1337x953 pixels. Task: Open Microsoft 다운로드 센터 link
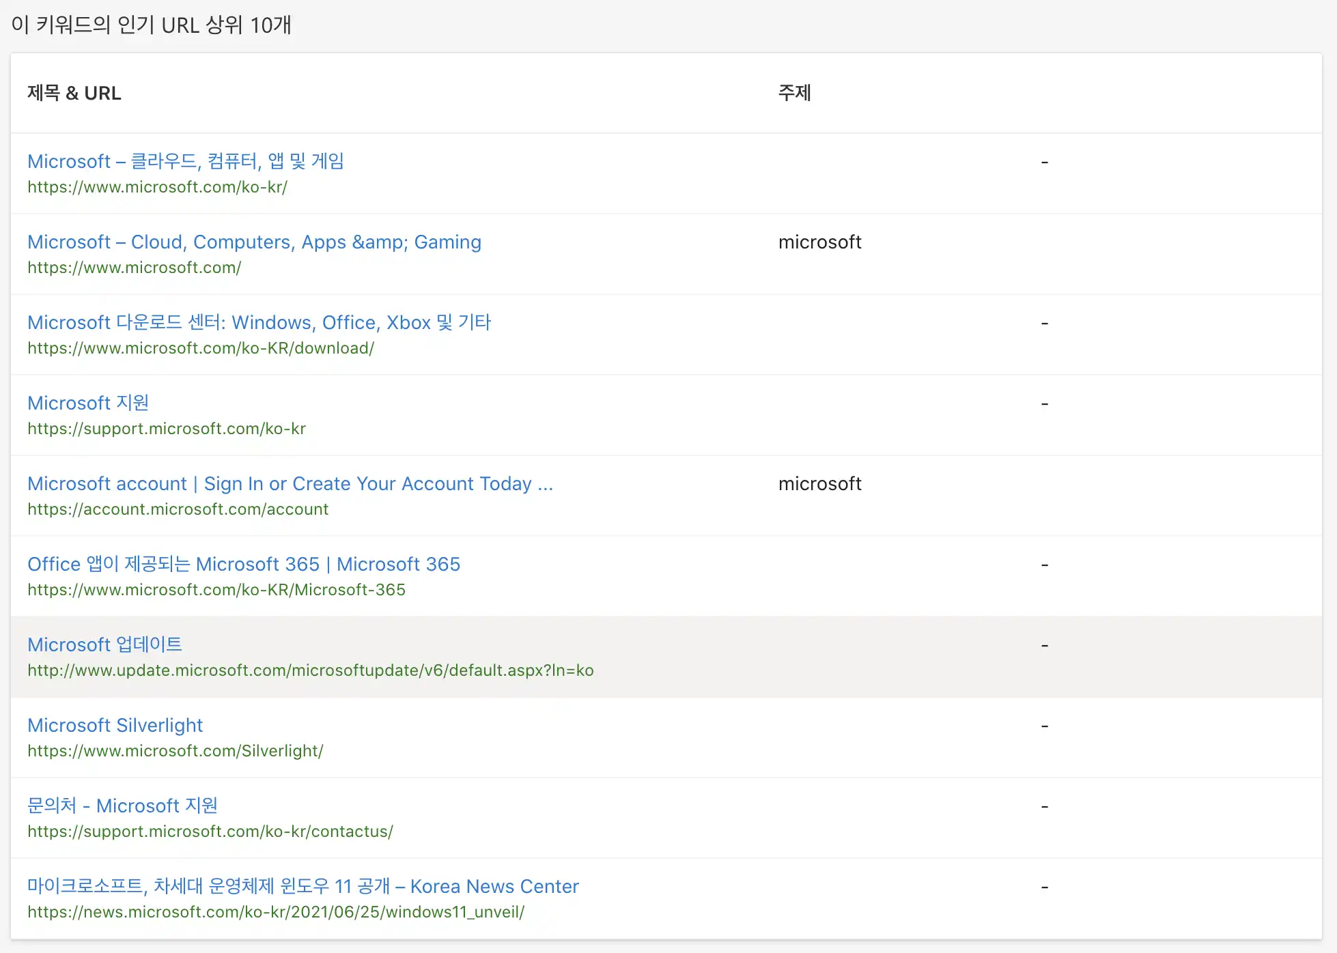click(259, 323)
